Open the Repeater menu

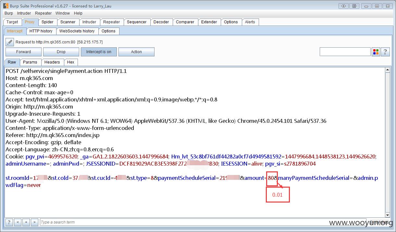[x=43, y=13]
